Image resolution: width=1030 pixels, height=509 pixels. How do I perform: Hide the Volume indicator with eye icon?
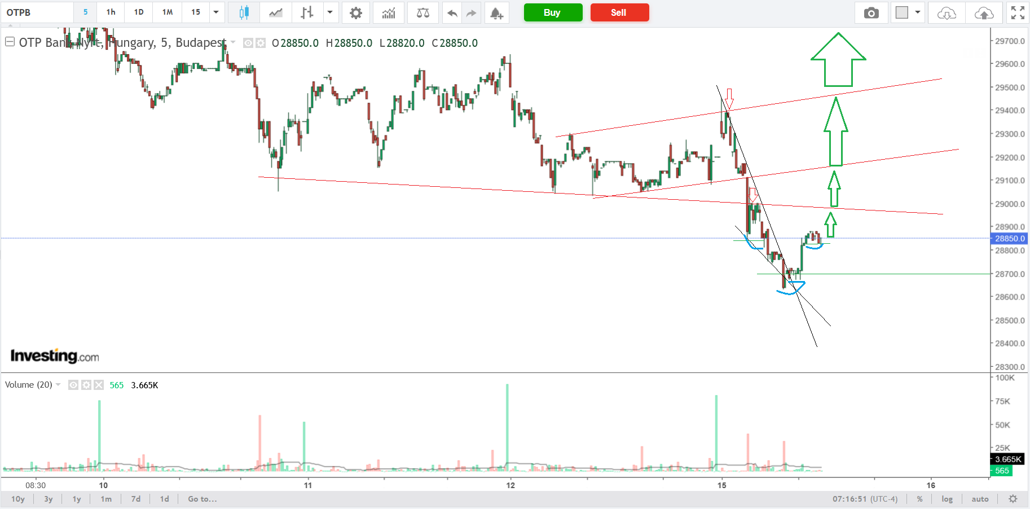(x=73, y=385)
